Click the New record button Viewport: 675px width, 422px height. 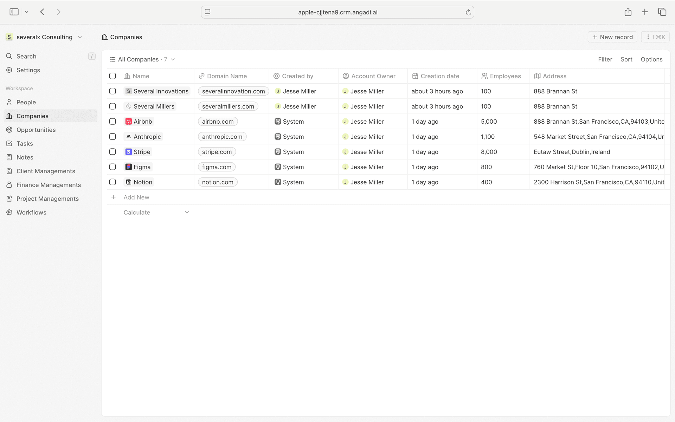pyautogui.click(x=612, y=37)
